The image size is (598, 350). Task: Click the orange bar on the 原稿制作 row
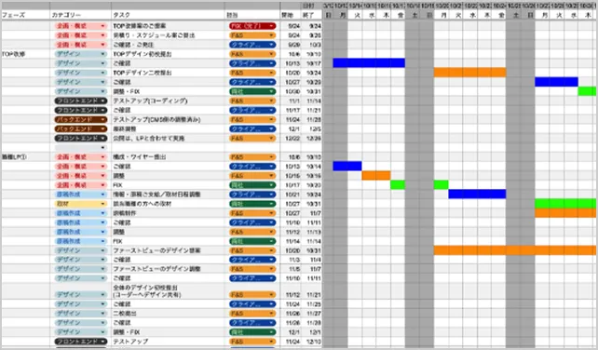(565, 213)
